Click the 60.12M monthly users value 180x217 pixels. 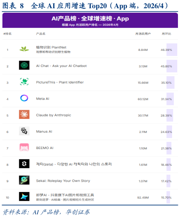[x=143, y=99]
